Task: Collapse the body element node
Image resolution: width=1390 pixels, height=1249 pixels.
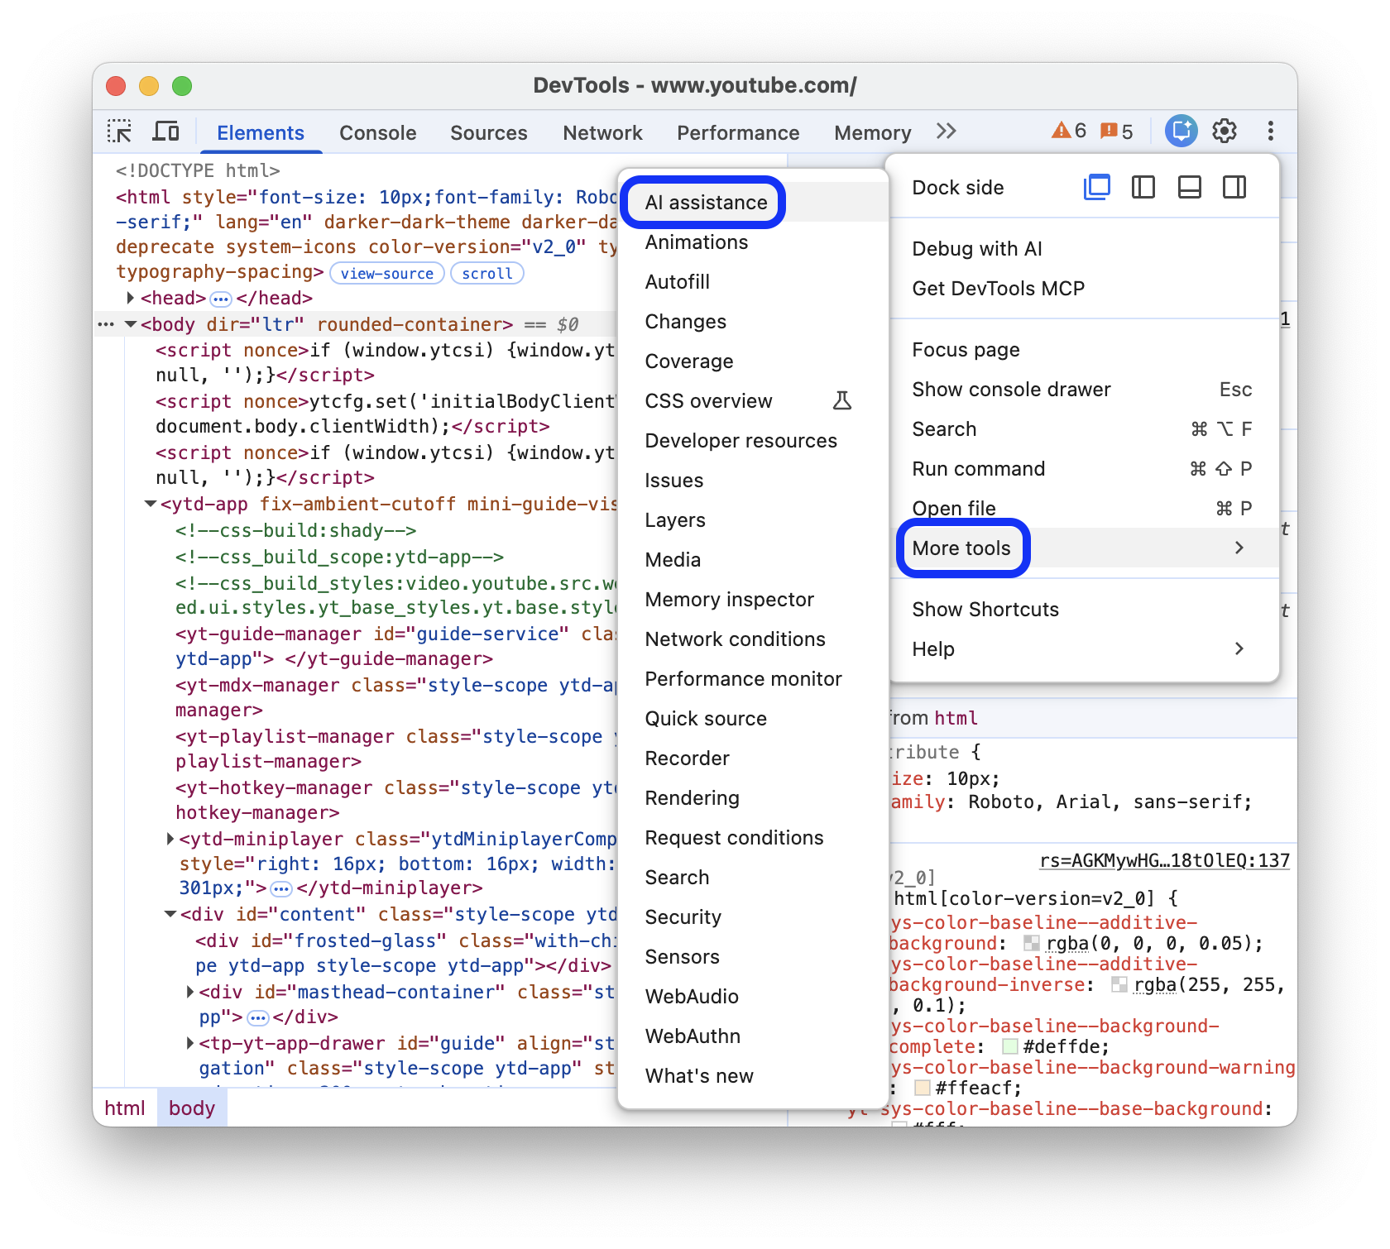Action: point(131,324)
